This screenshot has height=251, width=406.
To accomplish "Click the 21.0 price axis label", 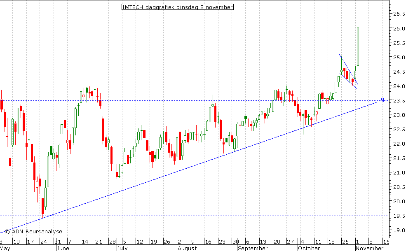I will click(398, 172).
